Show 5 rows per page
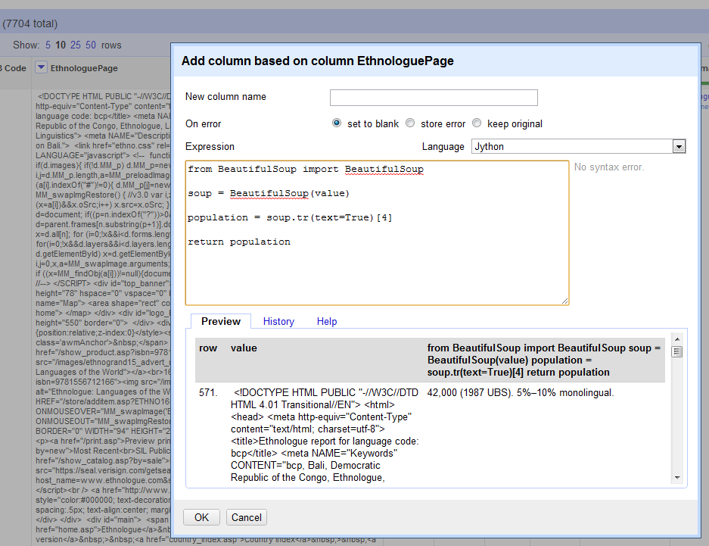This screenshot has width=709, height=546. [x=47, y=45]
